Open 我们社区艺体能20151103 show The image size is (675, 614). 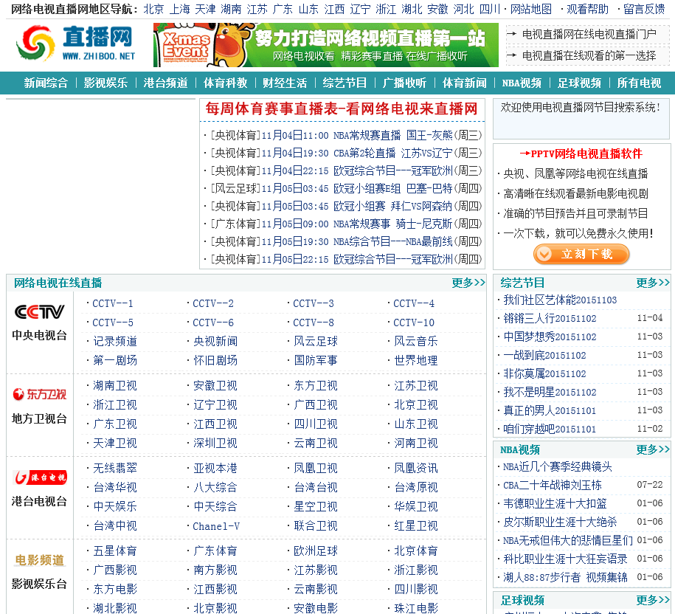(x=560, y=300)
